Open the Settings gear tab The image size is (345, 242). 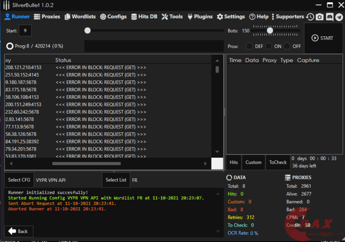[x=231, y=16]
